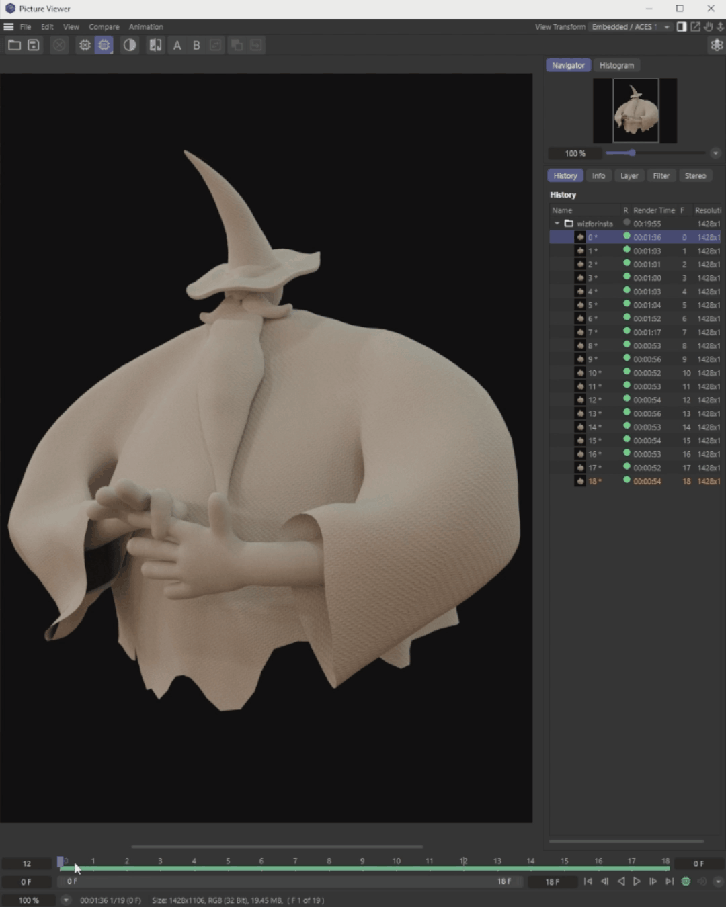Select the B compare channel icon

click(196, 45)
